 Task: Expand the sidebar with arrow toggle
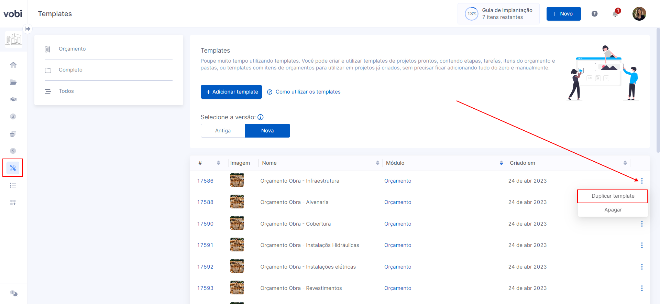28,29
